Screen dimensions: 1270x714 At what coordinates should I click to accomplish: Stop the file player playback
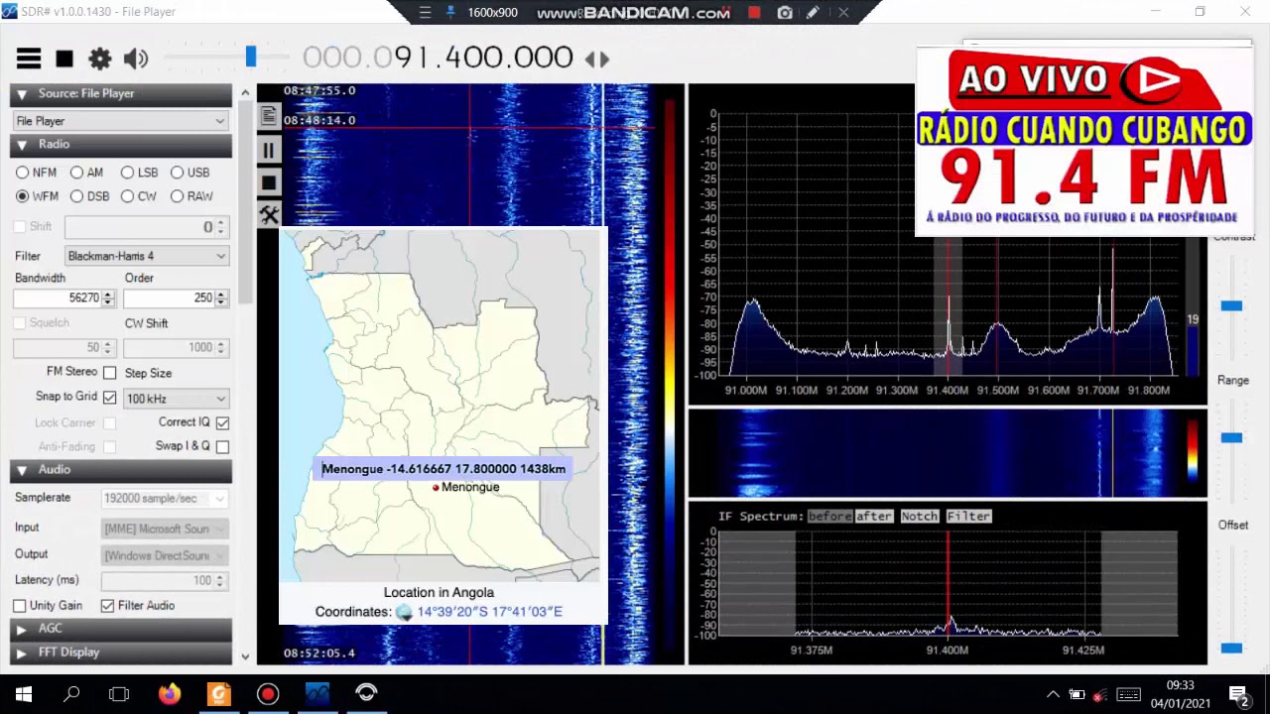coord(269,182)
